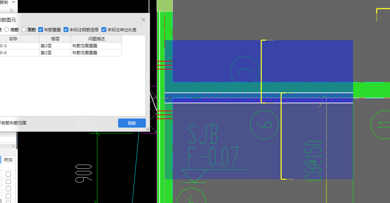Click the 900 dimension text

point(83,173)
